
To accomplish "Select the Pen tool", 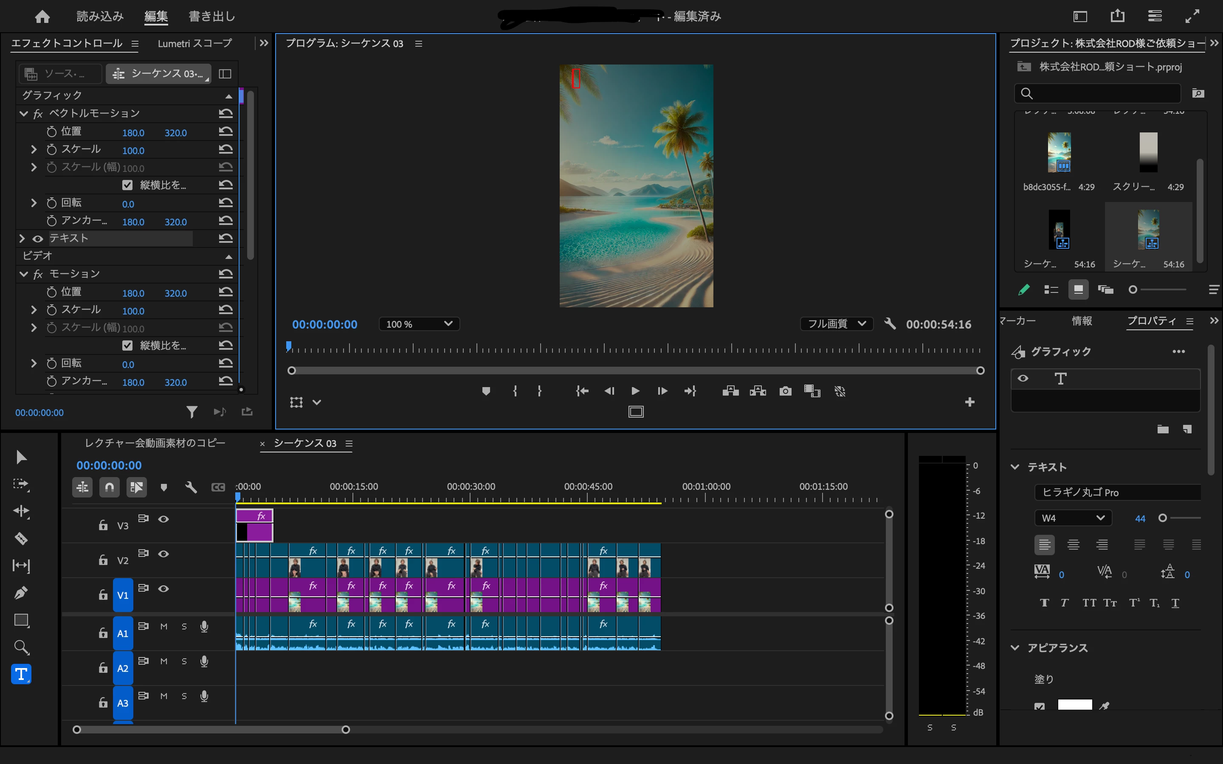I will coord(21,592).
